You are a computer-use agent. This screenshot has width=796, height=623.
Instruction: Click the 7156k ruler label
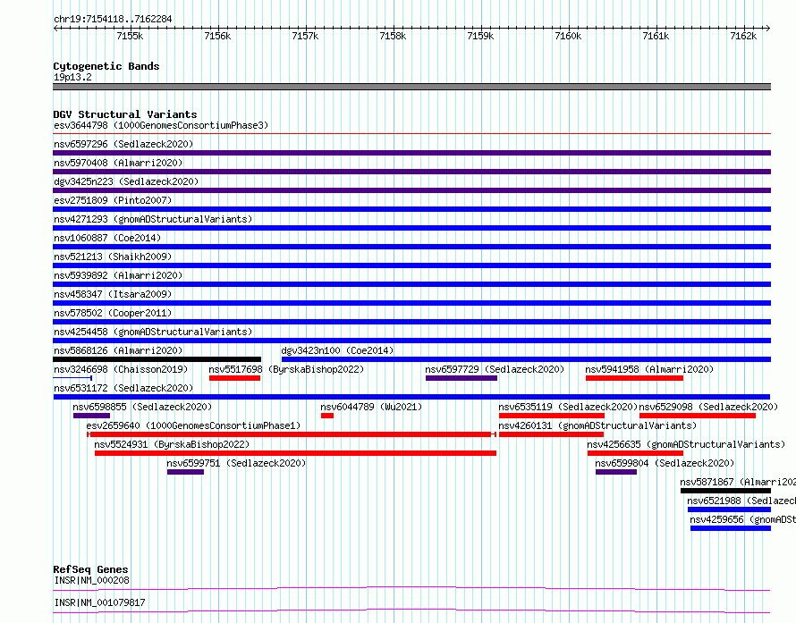click(x=217, y=36)
